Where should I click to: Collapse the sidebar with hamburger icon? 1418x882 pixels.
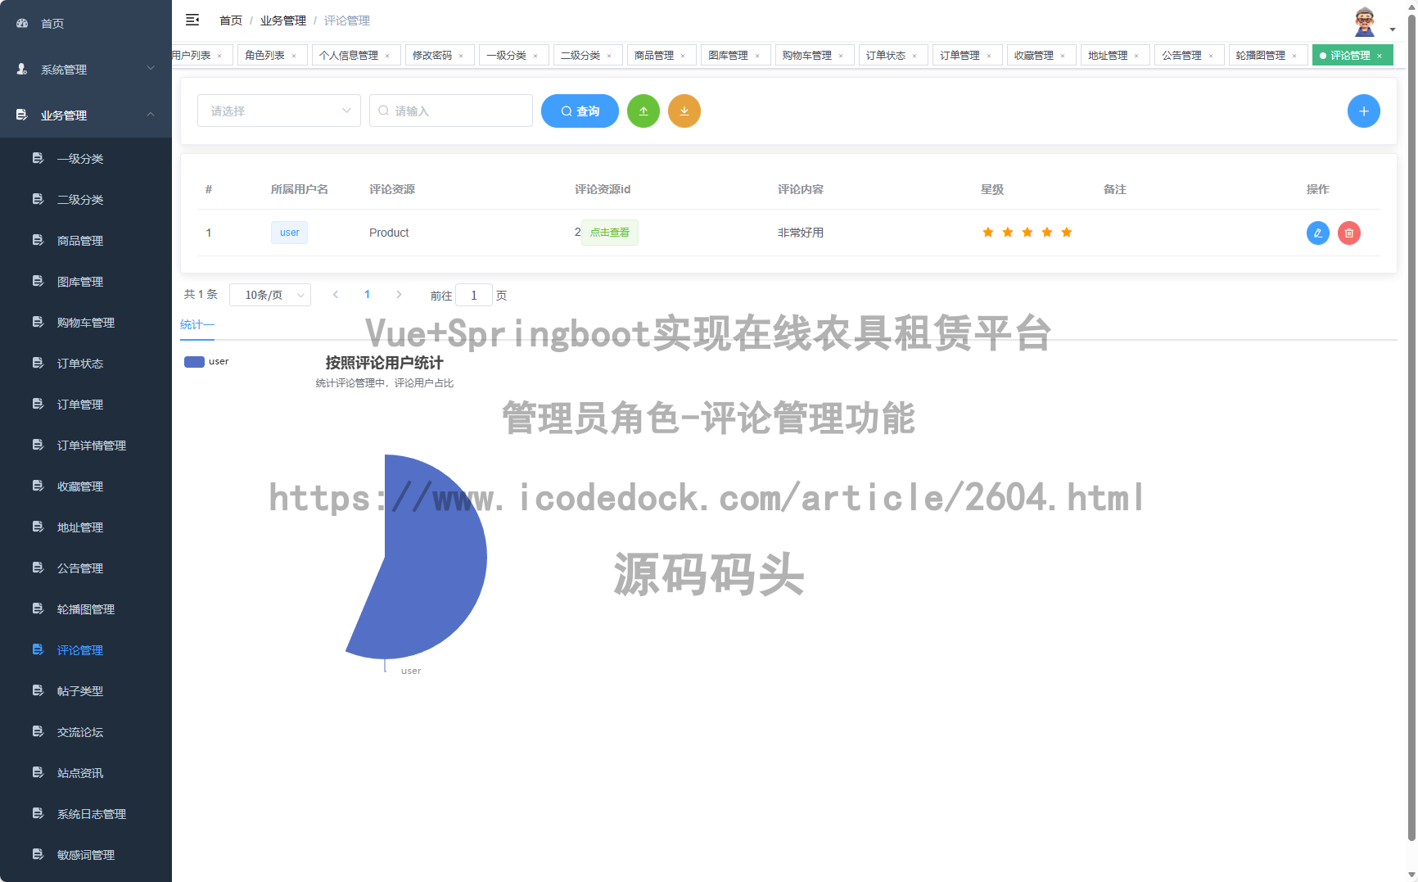192,20
